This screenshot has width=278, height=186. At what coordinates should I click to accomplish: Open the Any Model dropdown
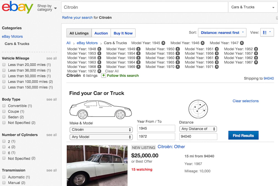101,137
